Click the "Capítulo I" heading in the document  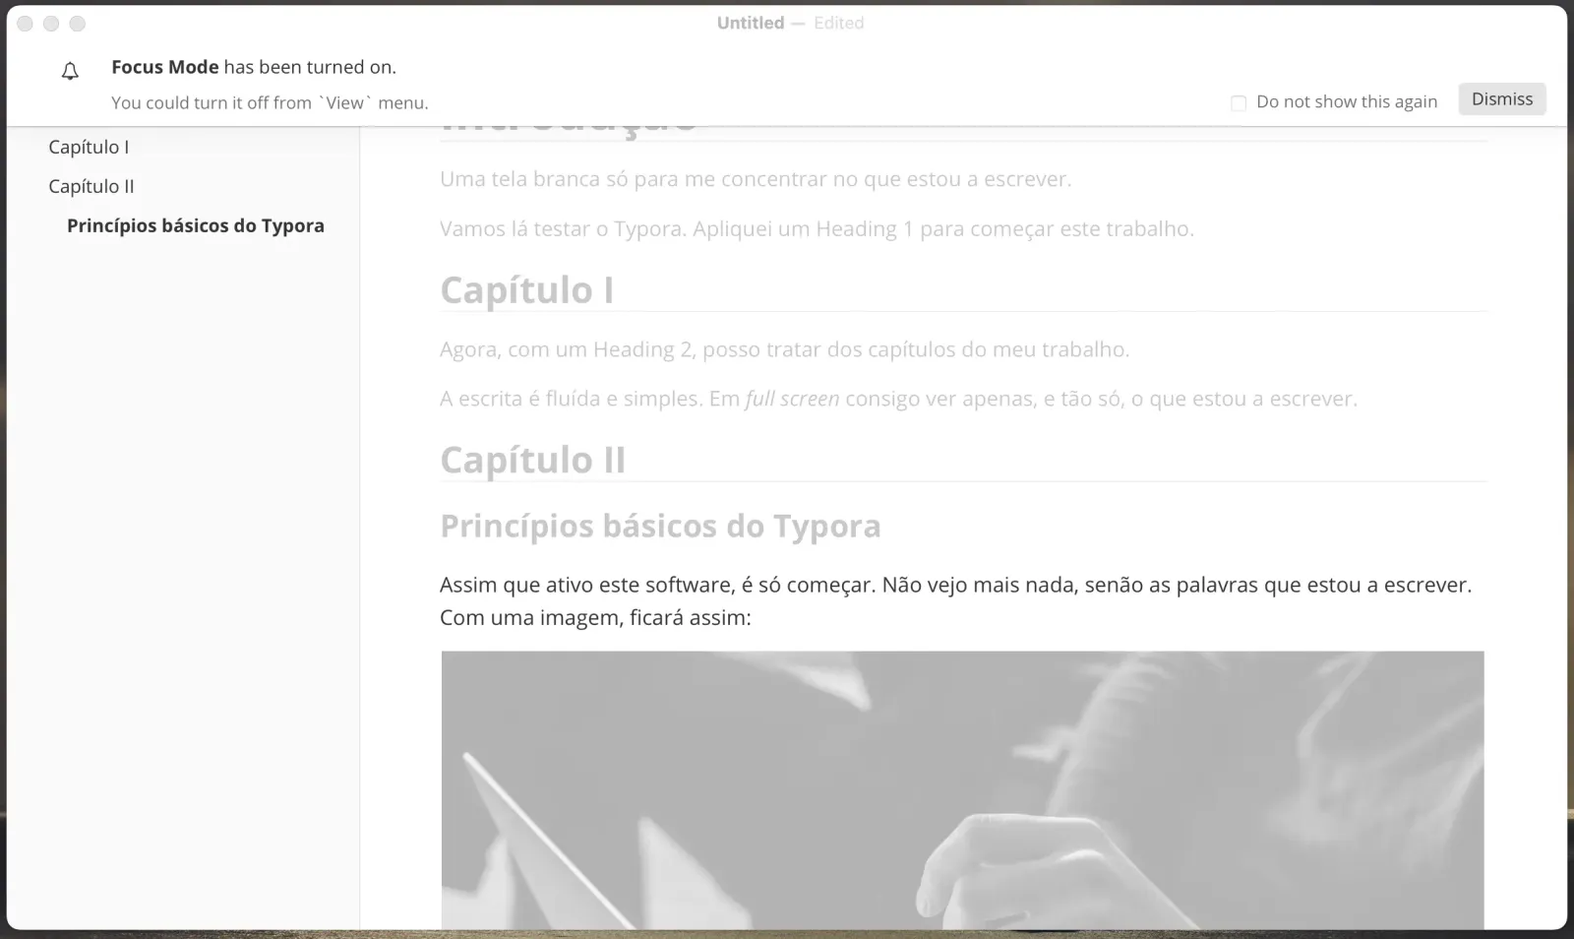point(527,289)
